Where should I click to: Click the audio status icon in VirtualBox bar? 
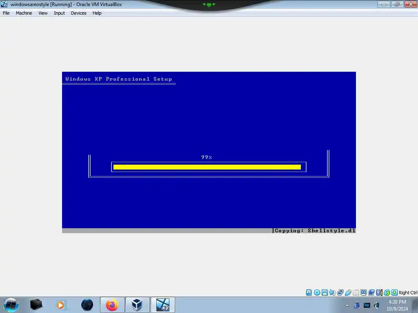pyautogui.click(x=332, y=293)
